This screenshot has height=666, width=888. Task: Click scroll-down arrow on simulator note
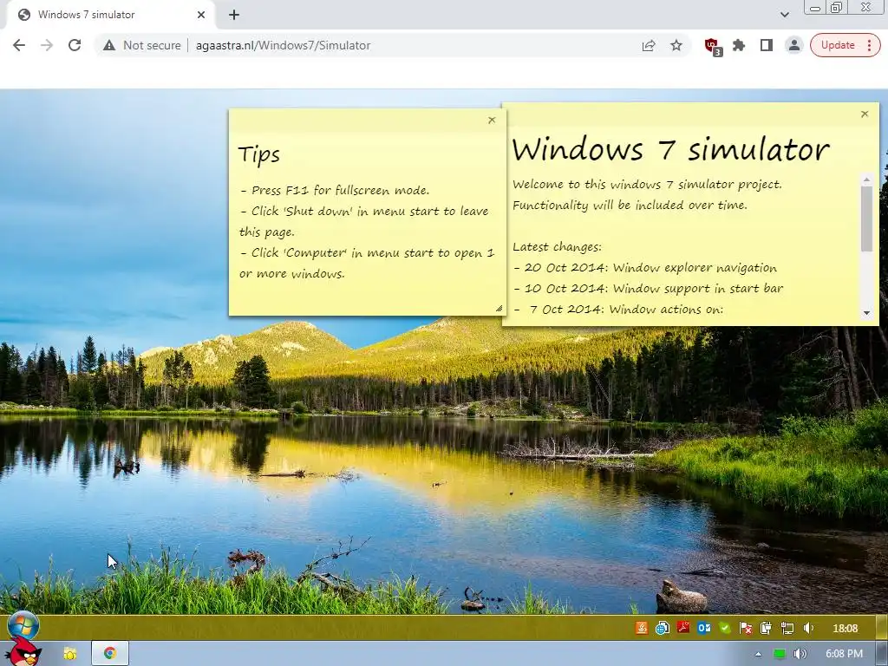pos(866,312)
